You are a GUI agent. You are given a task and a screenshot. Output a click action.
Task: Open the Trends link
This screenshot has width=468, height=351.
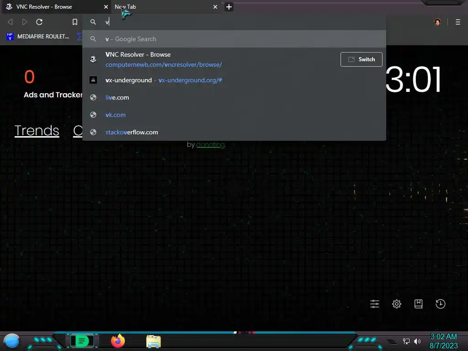coord(37,131)
